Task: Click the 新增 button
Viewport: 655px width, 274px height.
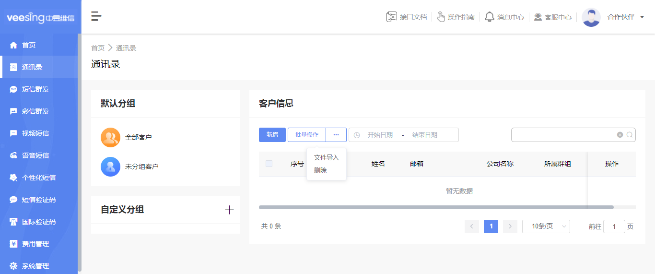Action: pos(272,135)
